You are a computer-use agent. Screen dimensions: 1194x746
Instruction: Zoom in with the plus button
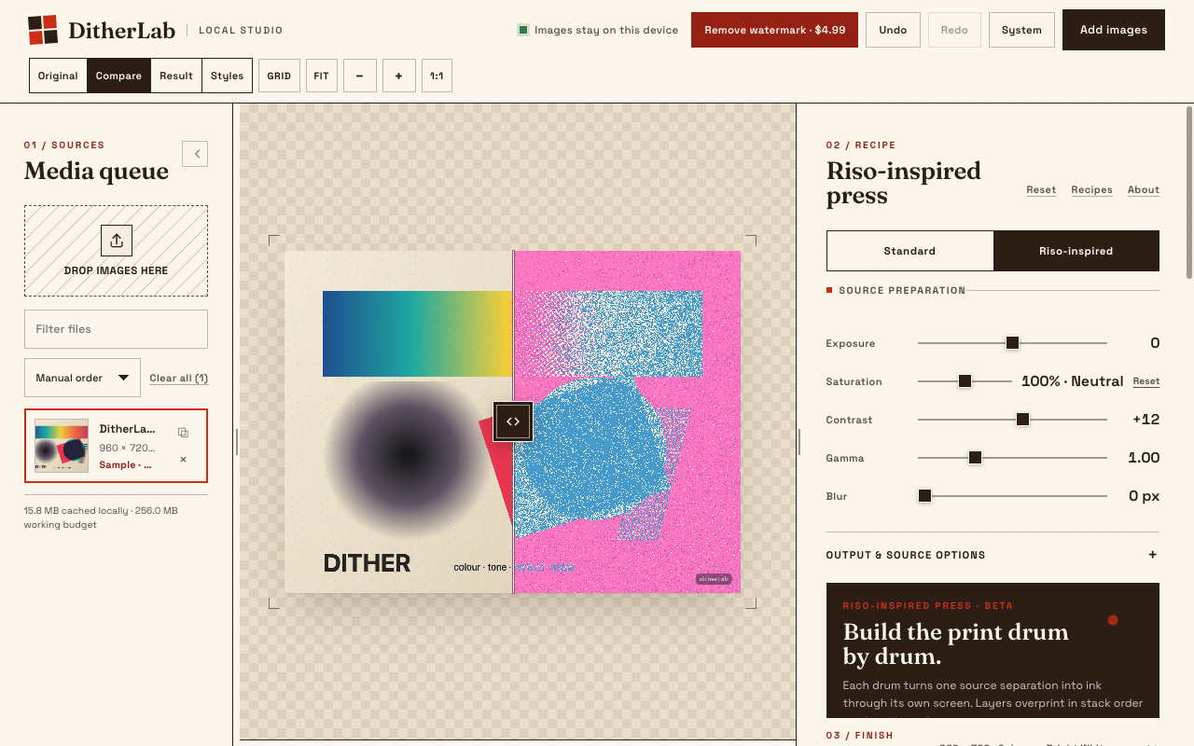pos(398,76)
